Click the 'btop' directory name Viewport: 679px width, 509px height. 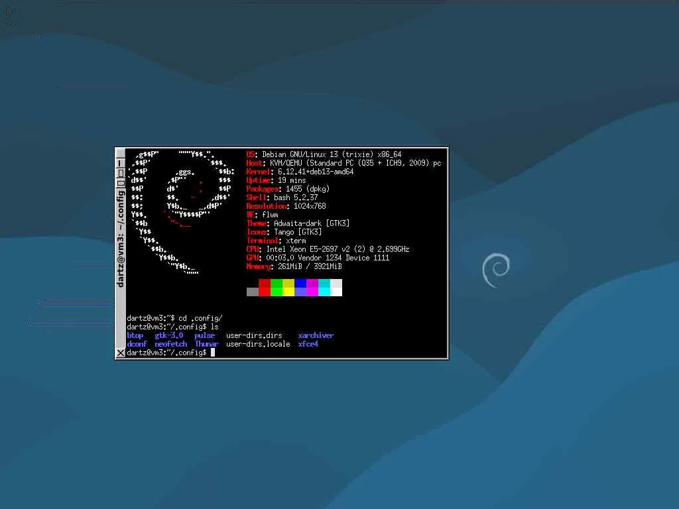(x=135, y=335)
